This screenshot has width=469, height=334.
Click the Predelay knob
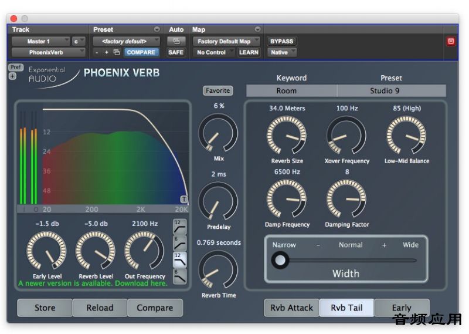[218, 201]
